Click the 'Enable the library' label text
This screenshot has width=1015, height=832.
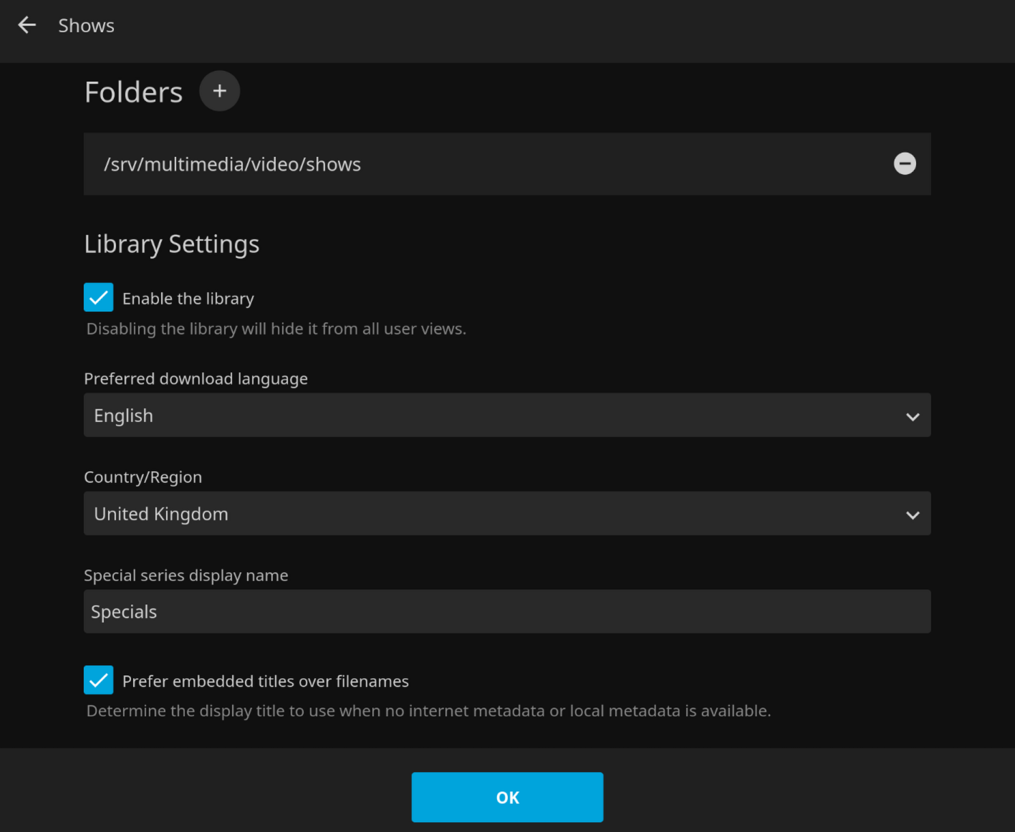tap(188, 299)
